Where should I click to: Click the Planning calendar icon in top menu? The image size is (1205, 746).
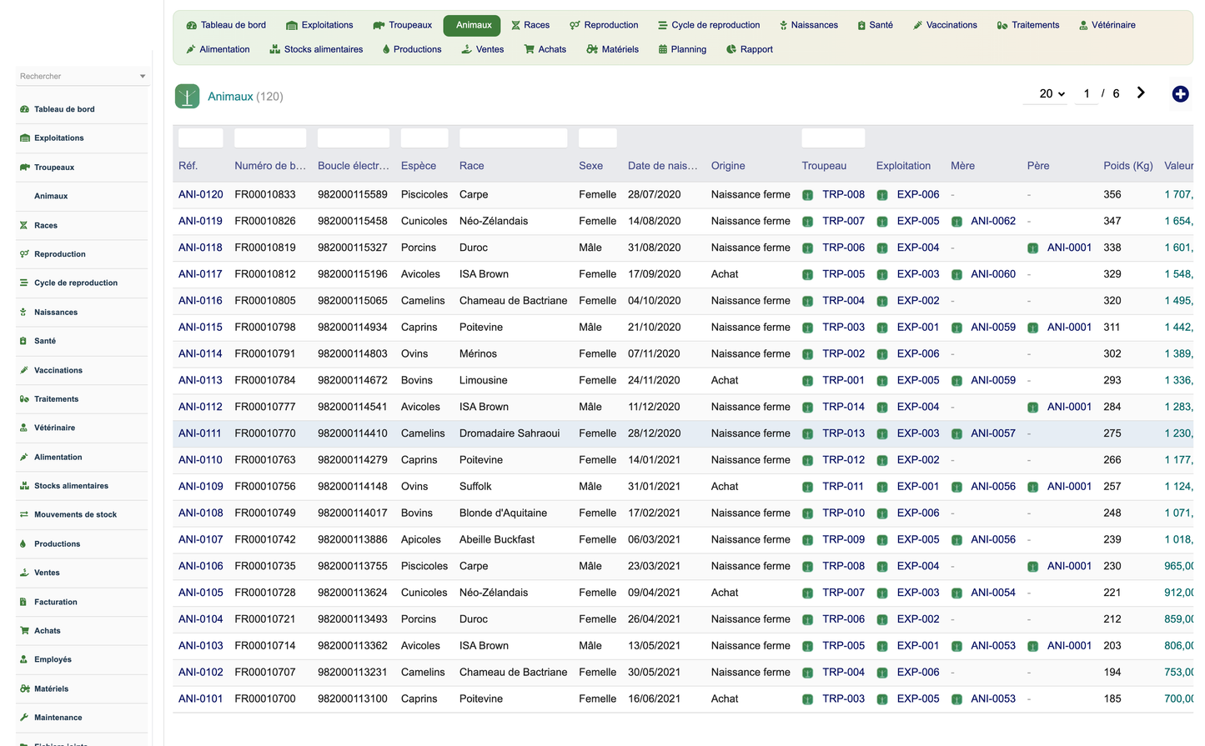[x=663, y=50]
